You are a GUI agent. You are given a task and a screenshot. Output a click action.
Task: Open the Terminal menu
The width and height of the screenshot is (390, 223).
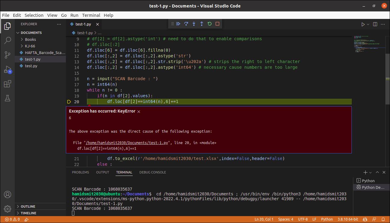pyautogui.click(x=91, y=15)
